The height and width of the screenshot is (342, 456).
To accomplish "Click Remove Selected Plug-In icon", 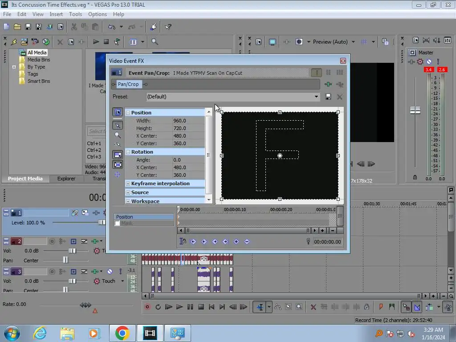I will click(x=340, y=84).
